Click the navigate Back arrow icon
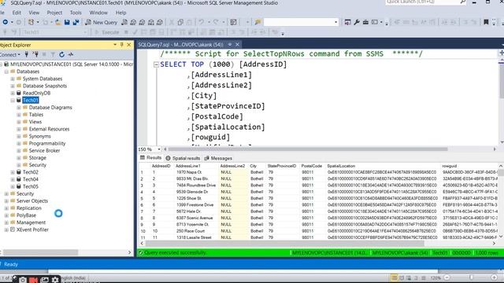504x283 pixels. pyautogui.click(x=6, y=22)
